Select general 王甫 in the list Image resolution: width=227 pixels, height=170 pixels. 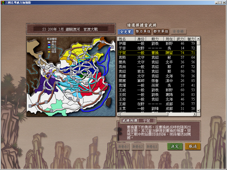pyautogui.click(x=157, y=104)
